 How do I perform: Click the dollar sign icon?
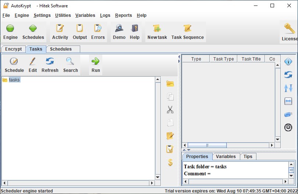170,162
